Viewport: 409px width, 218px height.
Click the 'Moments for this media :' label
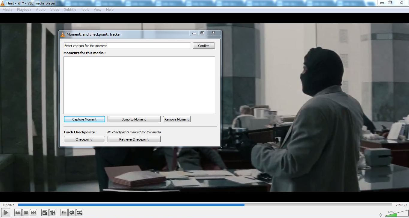pos(84,53)
